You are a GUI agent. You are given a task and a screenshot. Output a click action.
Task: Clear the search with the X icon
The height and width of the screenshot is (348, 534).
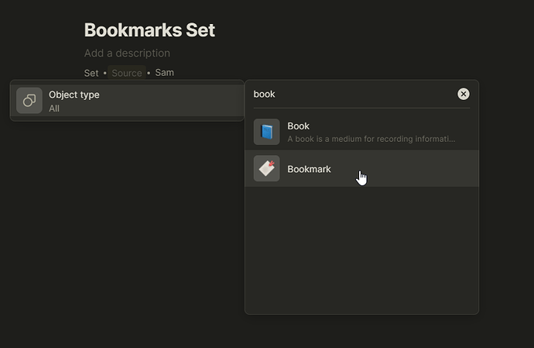tap(463, 94)
